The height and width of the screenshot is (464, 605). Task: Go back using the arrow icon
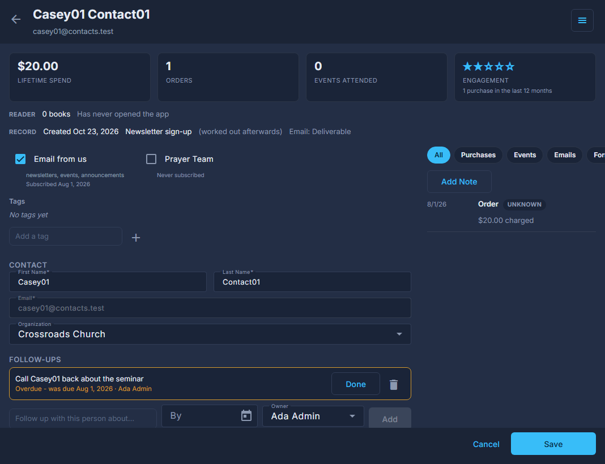16,19
